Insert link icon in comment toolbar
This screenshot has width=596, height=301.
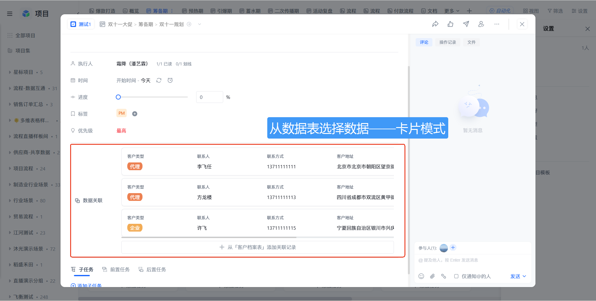tap(444, 276)
